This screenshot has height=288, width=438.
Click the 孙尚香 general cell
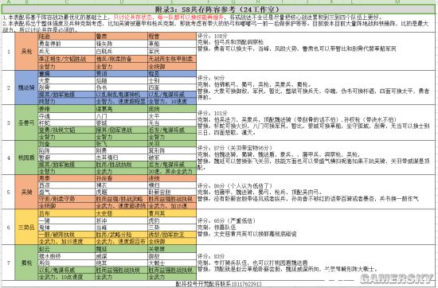tap(121, 178)
